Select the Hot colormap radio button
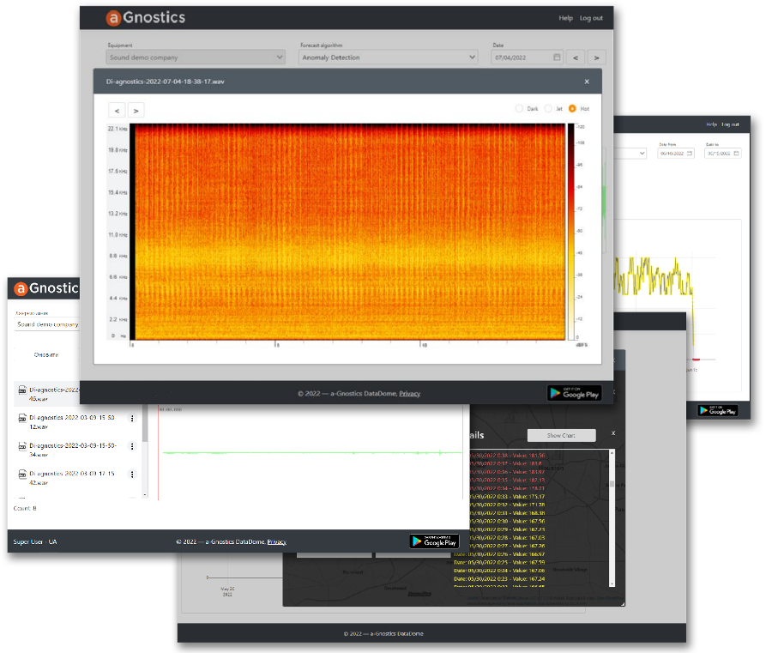The width and height of the screenshot is (766, 653). pos(572,109)
